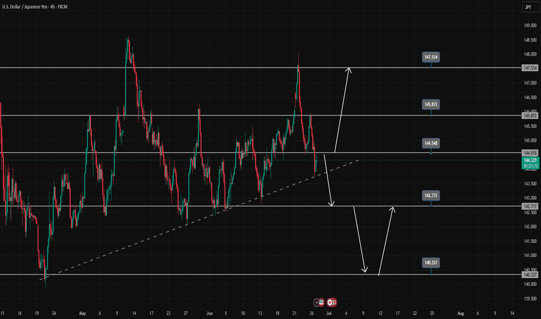Click the 24 date on time axis
The width and height of the screenshot is (541, 319).
click(x=54, y=313)
